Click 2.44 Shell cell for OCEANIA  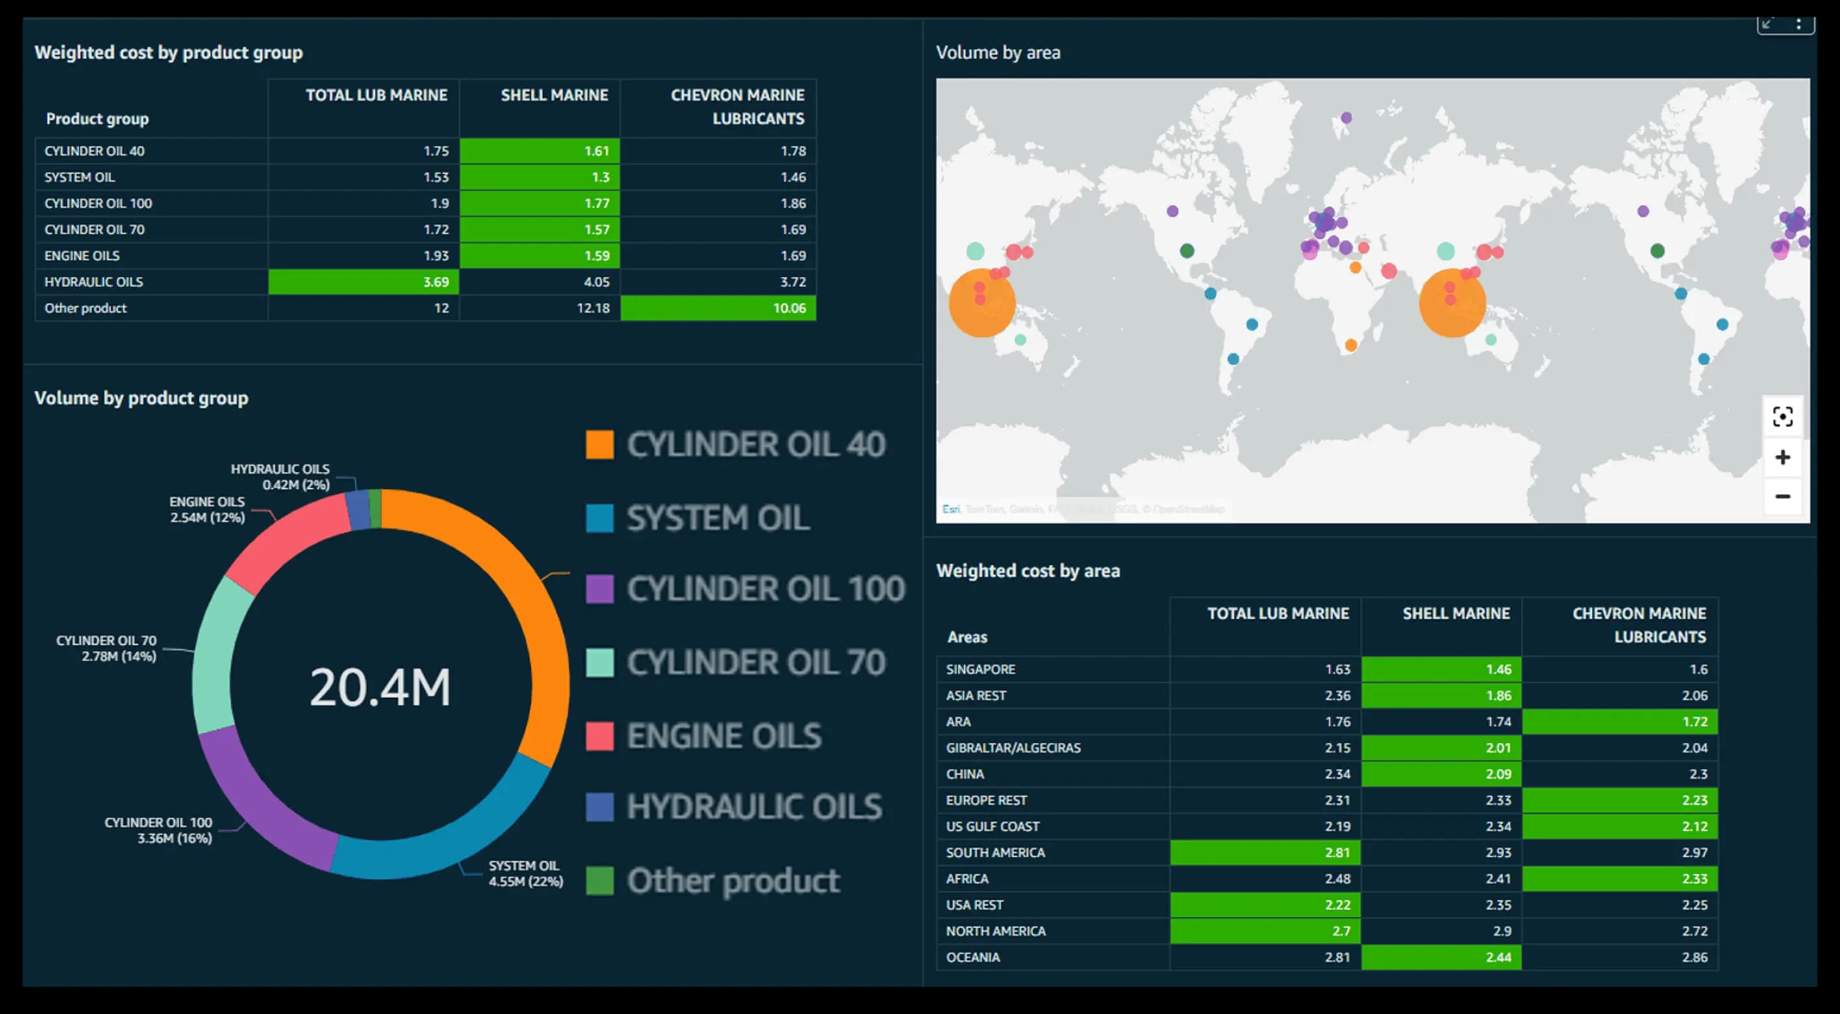click(x=1442, y=957)
